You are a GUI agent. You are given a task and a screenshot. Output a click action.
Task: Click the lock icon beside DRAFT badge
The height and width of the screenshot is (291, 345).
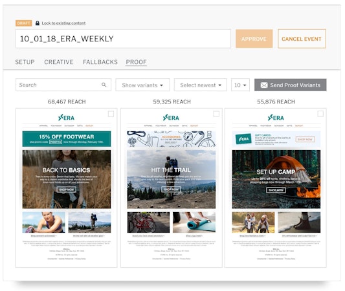click(x=38, y=23)
